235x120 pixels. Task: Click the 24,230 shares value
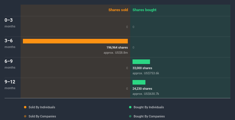click(x=142, y=89)
